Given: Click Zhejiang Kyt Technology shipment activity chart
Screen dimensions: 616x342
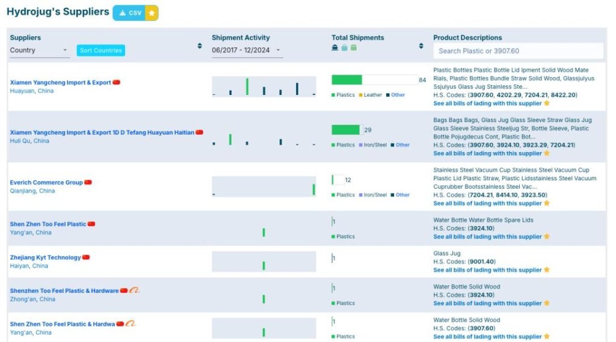Looking at the screenshot, I should pos(263,261).
